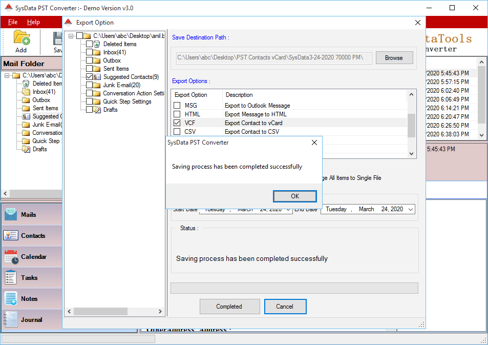
Task: Cancel the Export Option dialog
Action: (285, 307)
